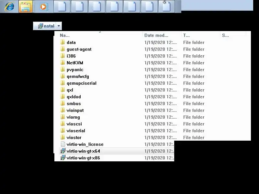Screen dimensions: 259x194
Task: Click File folder type in viorng row
Action: [x=194, y=117]
